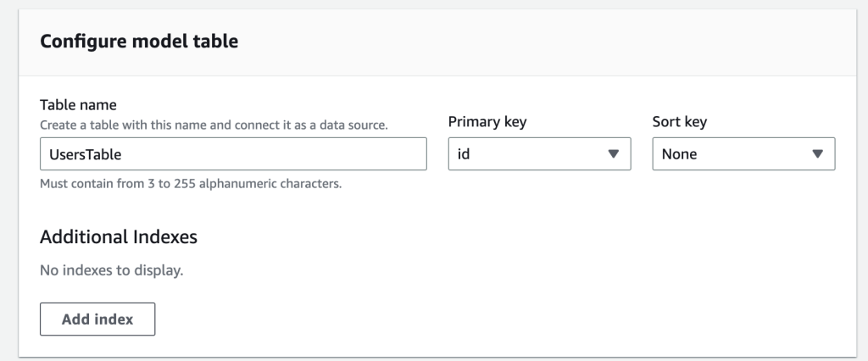The image size is (868, 361).
Task: Click the Table name input field
Action: point(233,154)
